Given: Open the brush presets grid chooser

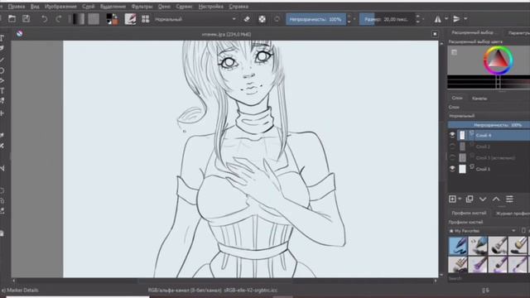Looking at the screenshot, I should (146, 19).
